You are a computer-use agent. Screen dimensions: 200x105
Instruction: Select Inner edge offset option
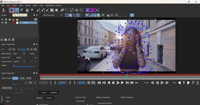click(x=22, y=78)
